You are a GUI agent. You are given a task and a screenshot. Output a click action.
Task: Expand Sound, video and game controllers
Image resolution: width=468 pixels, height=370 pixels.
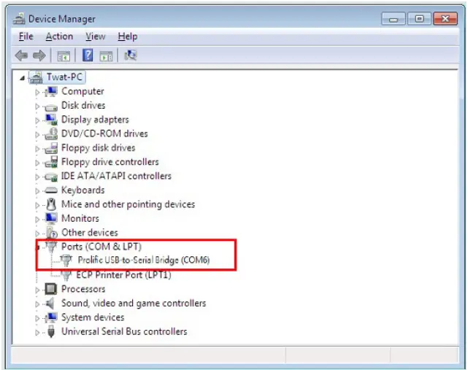point(37,304)
